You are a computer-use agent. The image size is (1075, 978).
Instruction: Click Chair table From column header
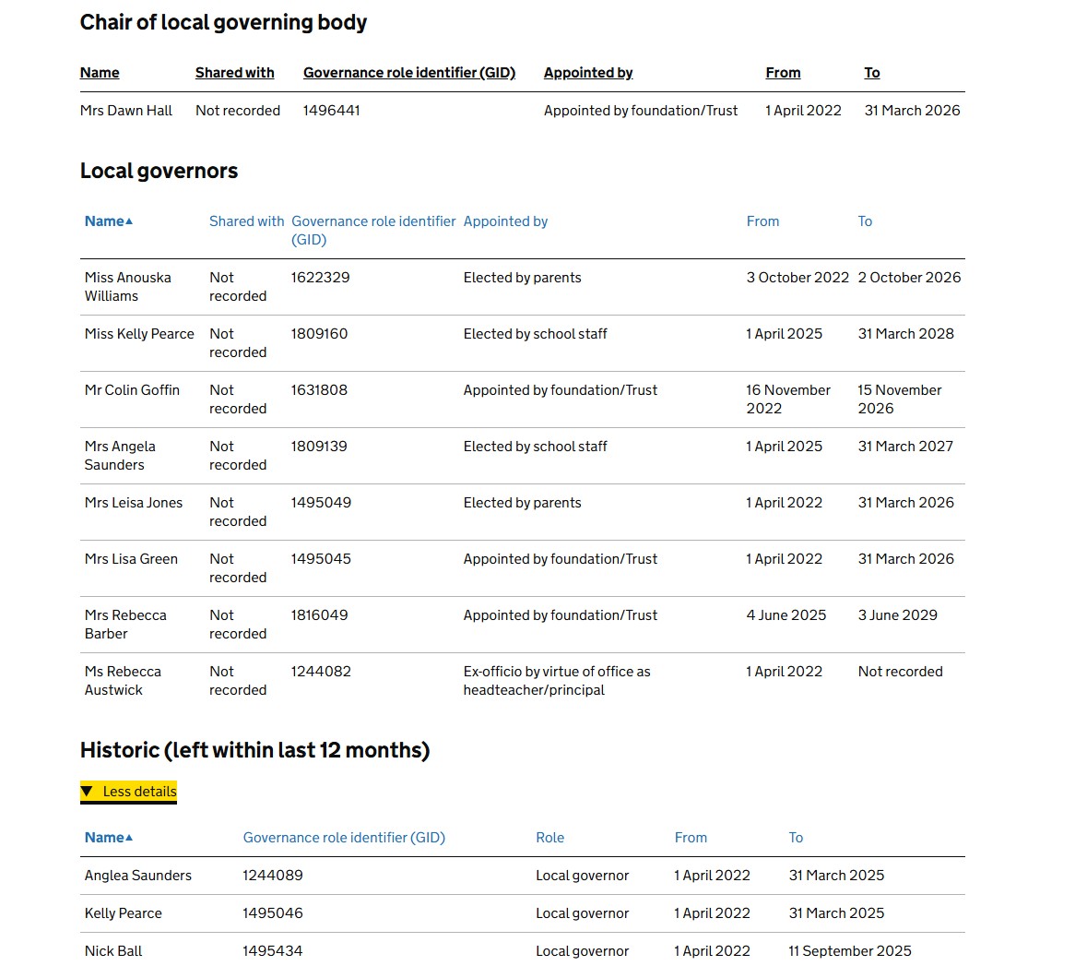point(783,73)
